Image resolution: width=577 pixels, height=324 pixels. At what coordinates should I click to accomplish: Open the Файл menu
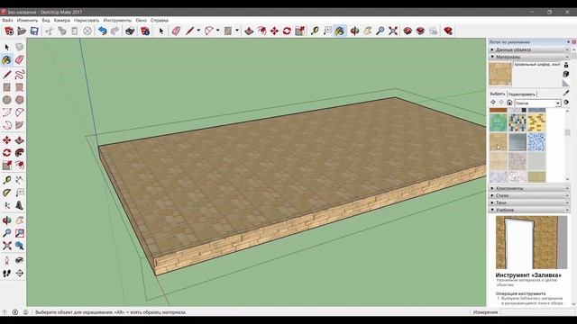click(x=7, y=20)
